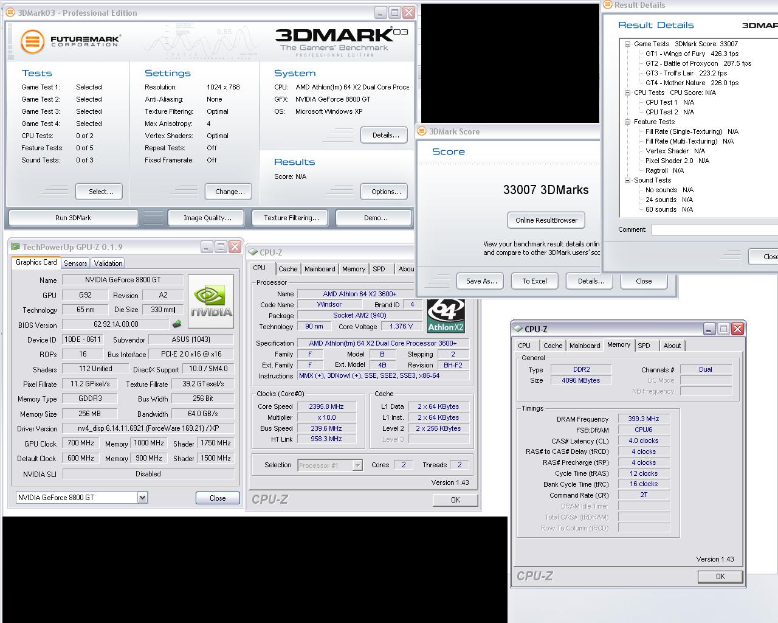Switch to the Sensors tab in GPU-Z
This screenshot has height=623, width=778.
click(x=75, y=263)
